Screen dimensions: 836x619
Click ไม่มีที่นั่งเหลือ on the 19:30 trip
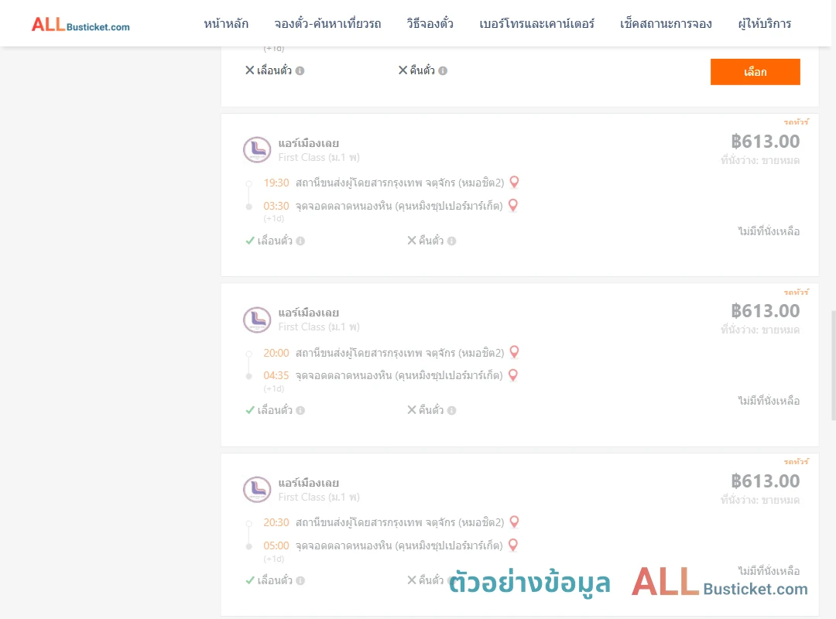[x=769, y=231]
